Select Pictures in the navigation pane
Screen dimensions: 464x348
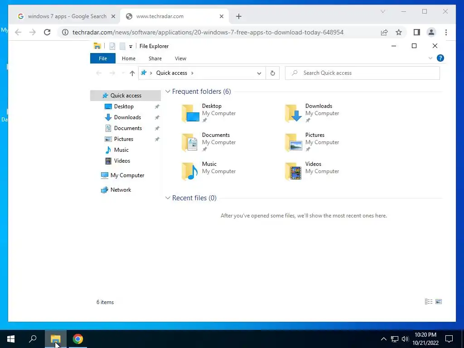(x=123, y=139)
